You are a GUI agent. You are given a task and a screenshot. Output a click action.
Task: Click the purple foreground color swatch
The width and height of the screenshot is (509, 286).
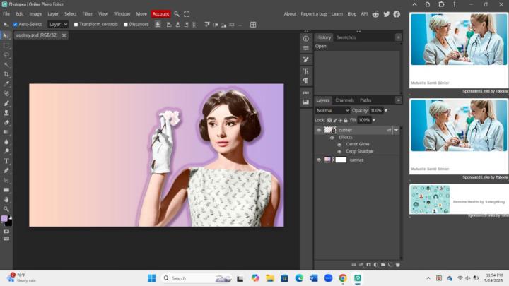click(5, 219)
